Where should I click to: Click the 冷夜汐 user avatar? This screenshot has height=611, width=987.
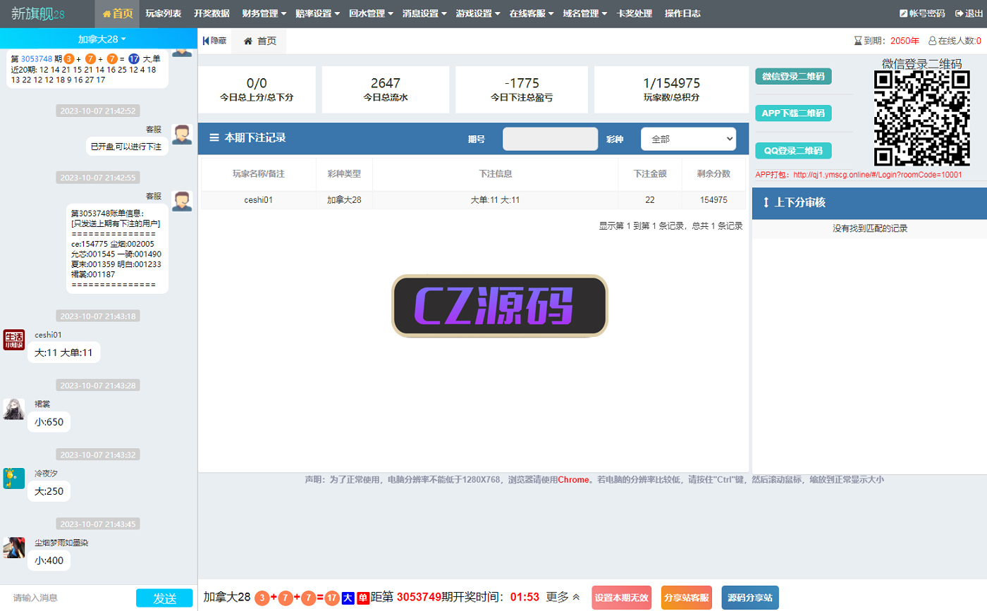tap(14, 479)
